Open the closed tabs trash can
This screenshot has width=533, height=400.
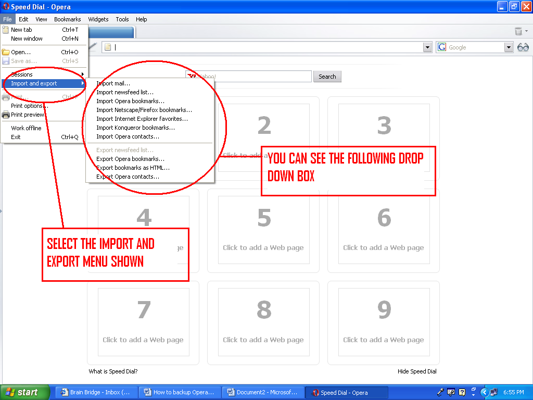(x=518, y=31)
